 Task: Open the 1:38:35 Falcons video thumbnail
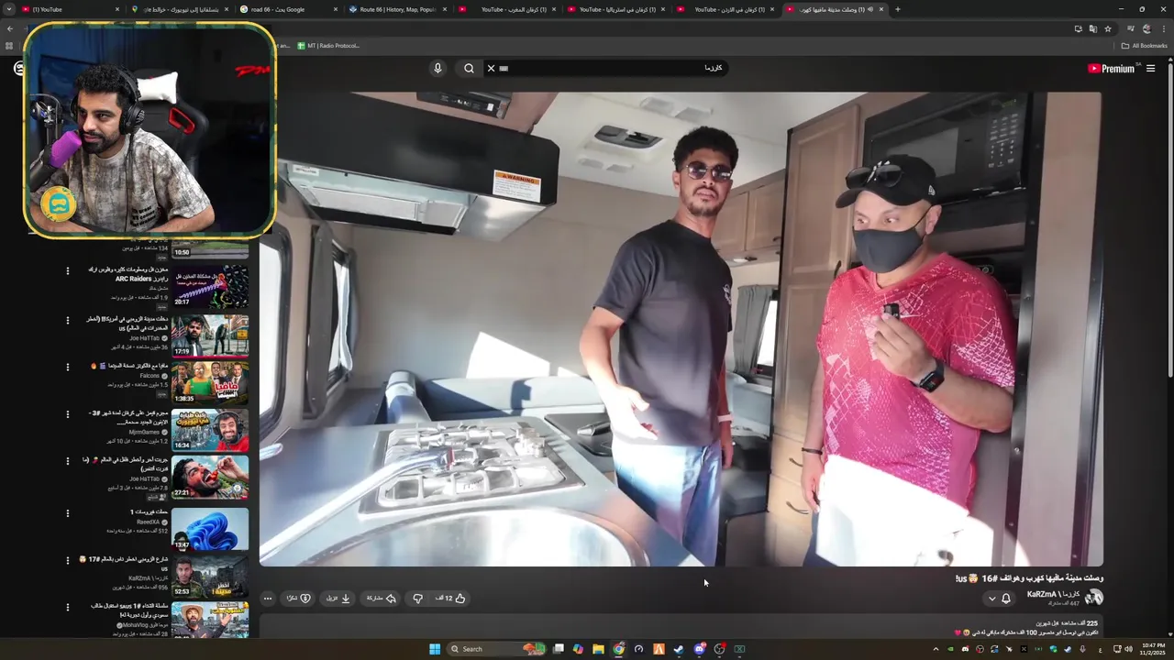(x=210, y=382)
